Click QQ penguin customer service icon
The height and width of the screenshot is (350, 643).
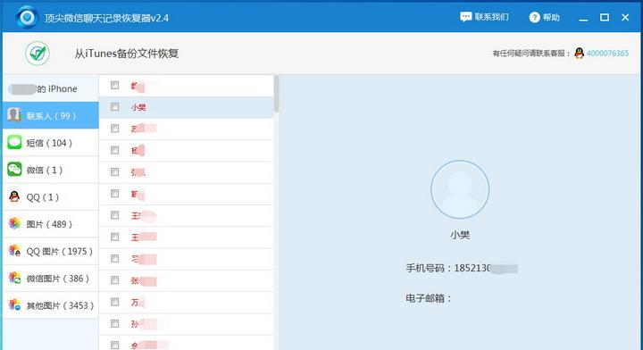click(579, 53)
